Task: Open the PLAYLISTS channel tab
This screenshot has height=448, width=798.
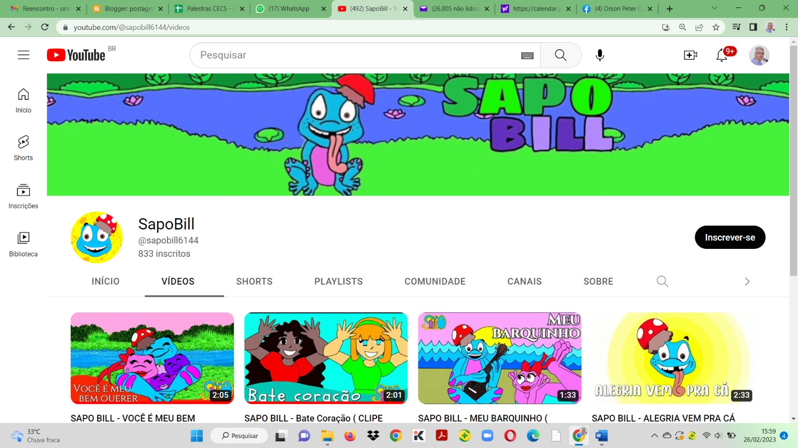Action: click(339, 281)
